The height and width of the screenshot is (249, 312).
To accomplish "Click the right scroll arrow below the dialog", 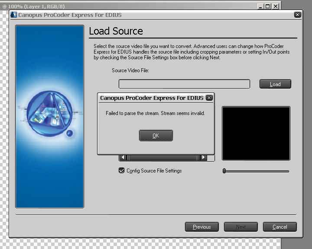I will tap(203, 157).
